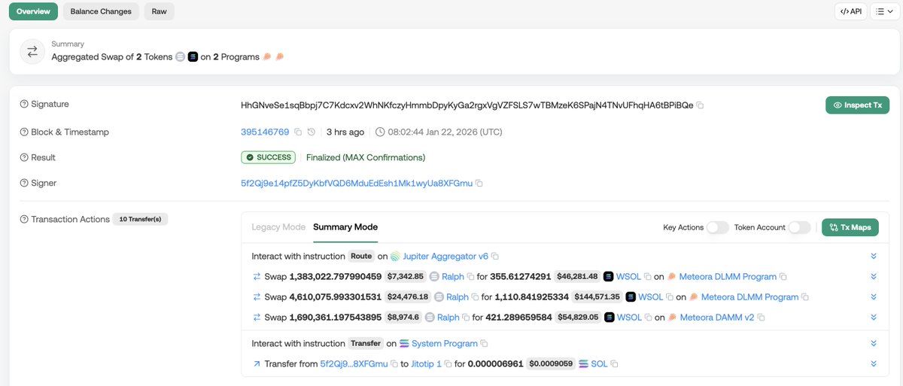
Task: Click the Inspect Tx button
Action: [857, 105]
